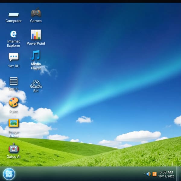Click the Show desktop strip in taskbar

click(179, 174)
